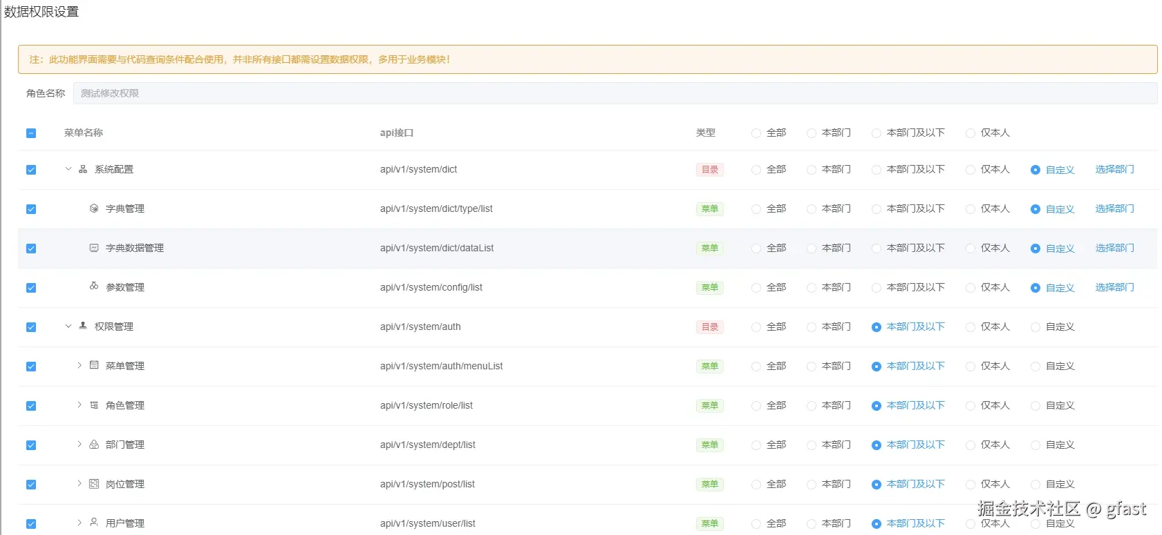Uncheck the 字典管理 row checkbox

(31, 209)
